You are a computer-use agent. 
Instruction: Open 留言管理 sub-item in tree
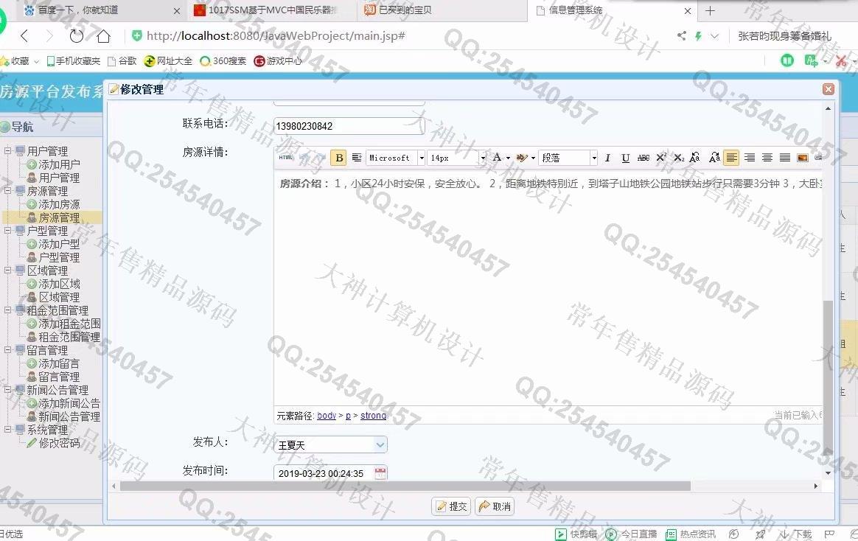pos(59,377)
